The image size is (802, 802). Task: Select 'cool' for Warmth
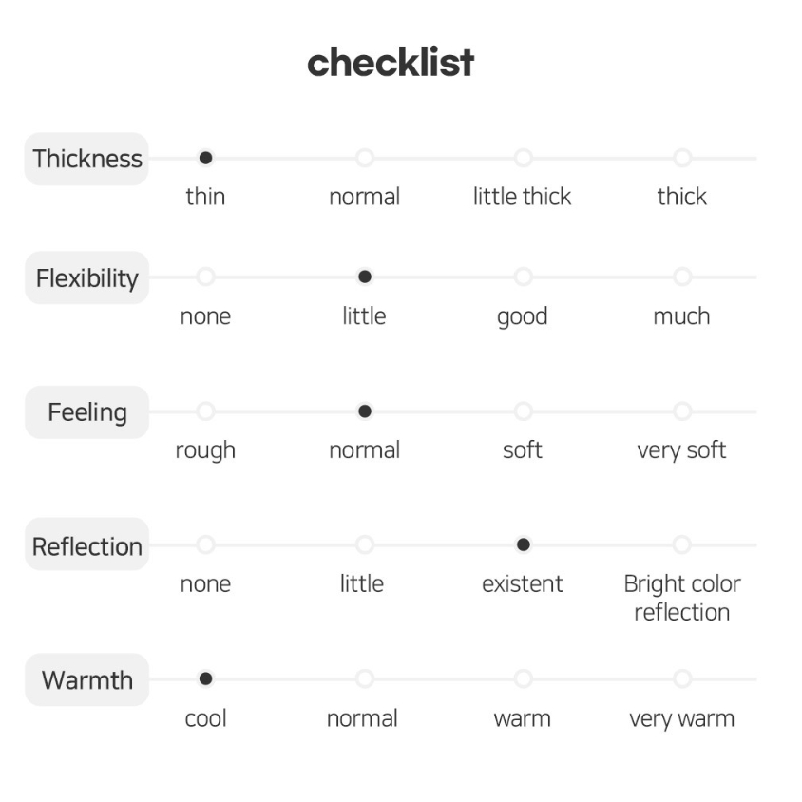coord(205,678)
